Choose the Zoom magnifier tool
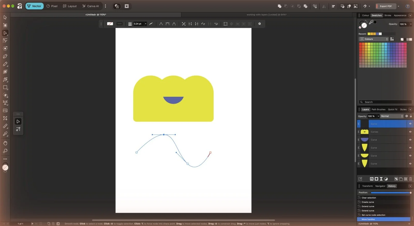 click(5, 151)
